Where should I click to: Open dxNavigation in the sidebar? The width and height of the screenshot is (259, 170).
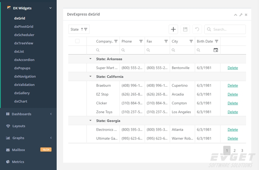[x=25, y=76]
